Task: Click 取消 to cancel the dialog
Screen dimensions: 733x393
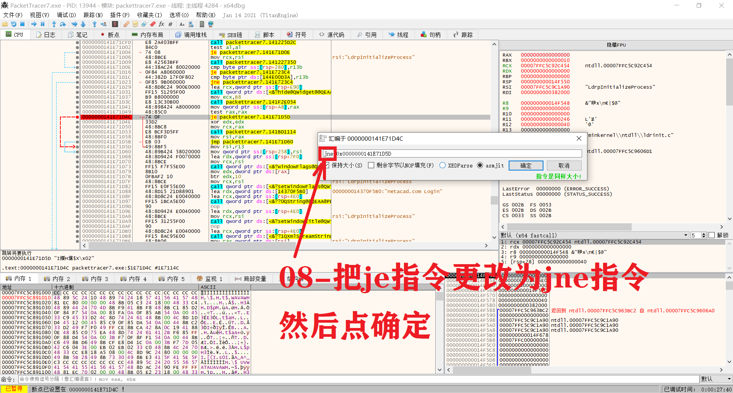Action: coord(564,165)
